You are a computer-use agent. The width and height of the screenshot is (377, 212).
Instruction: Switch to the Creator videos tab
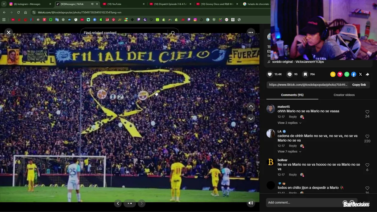point(344,95)
